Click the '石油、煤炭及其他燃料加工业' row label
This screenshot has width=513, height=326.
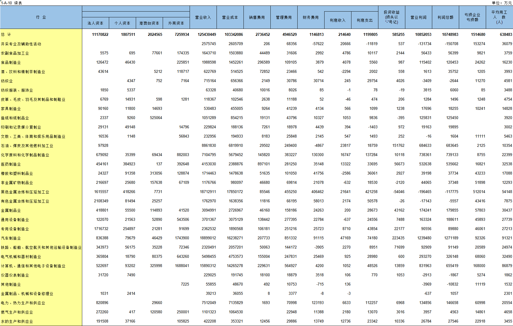[27, 146]
